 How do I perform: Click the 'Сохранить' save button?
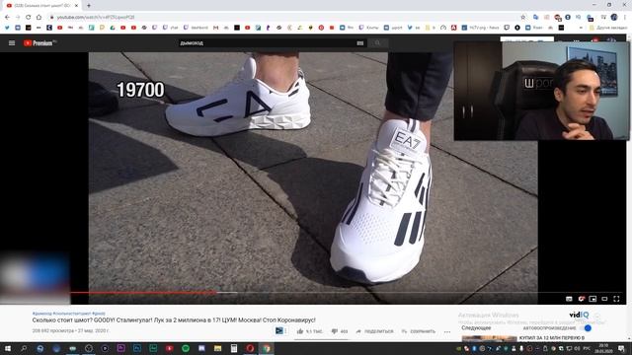[419, 331]
